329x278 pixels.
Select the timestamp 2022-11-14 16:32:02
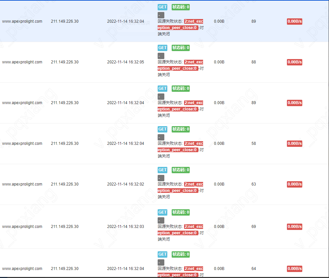click(x=126, y=184)
